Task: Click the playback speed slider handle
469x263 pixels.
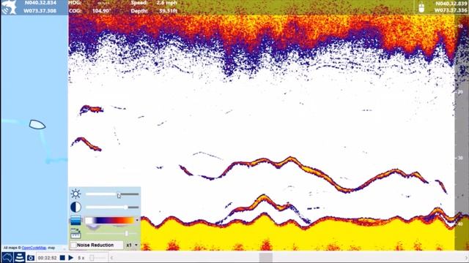Action: [92, 258]
